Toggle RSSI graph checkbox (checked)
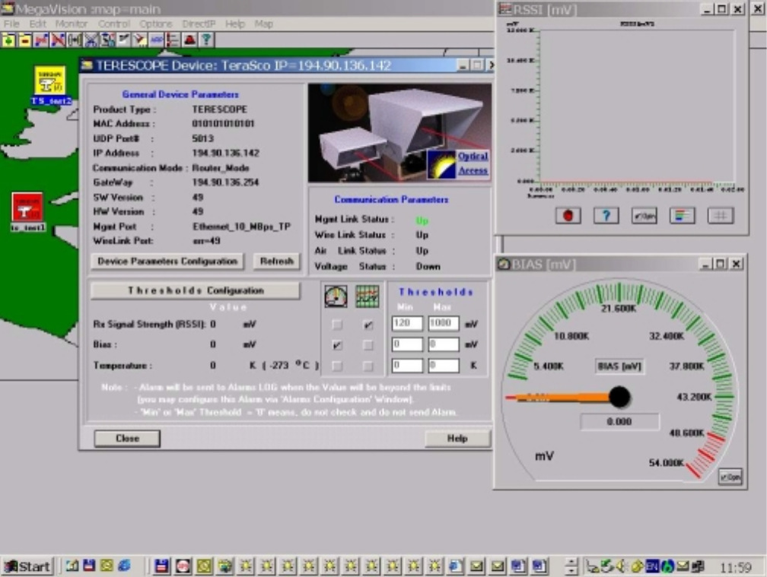Image resolution: width=767 pixels, height=577 pixels. pyautogui.click(x=368, y=325)
